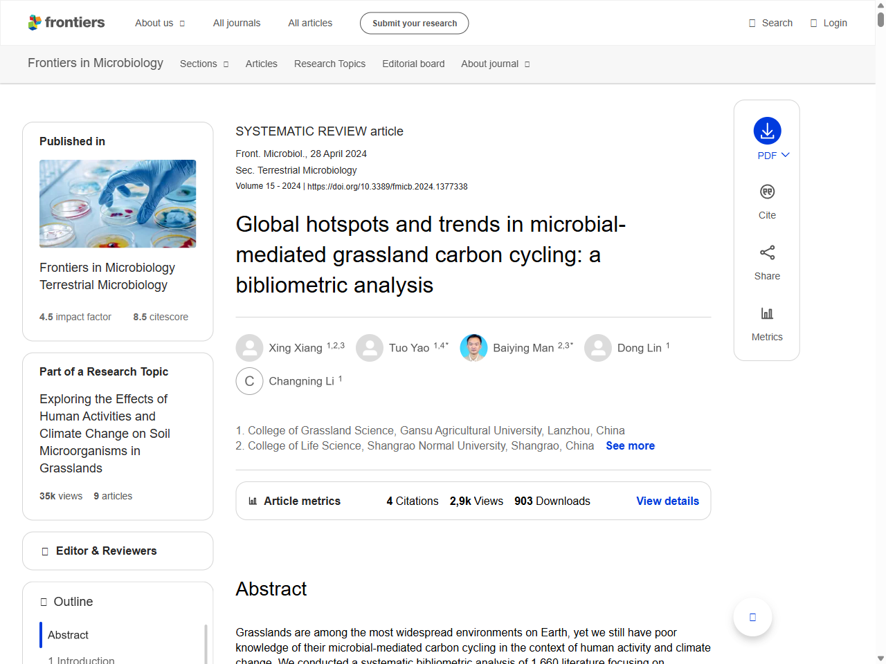Open All articles menu item

click(x=310, y=23)
